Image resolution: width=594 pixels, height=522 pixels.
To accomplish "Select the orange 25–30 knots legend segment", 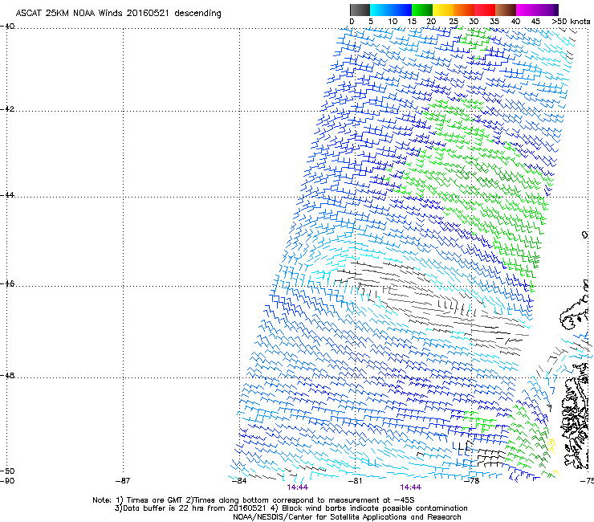I will 464,10.
